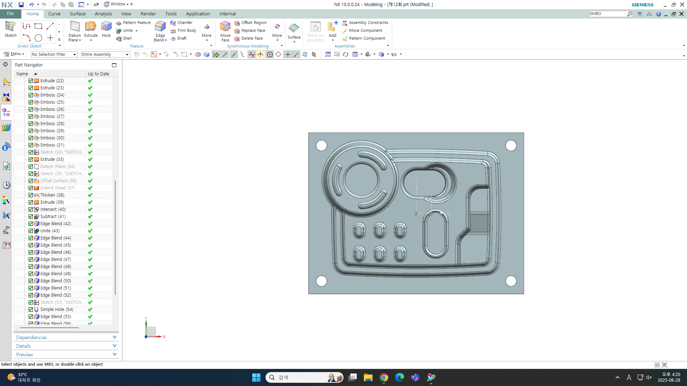
Task: Click the Datum Plane icon
Action: pyautogui.click(x=75, y=27)
